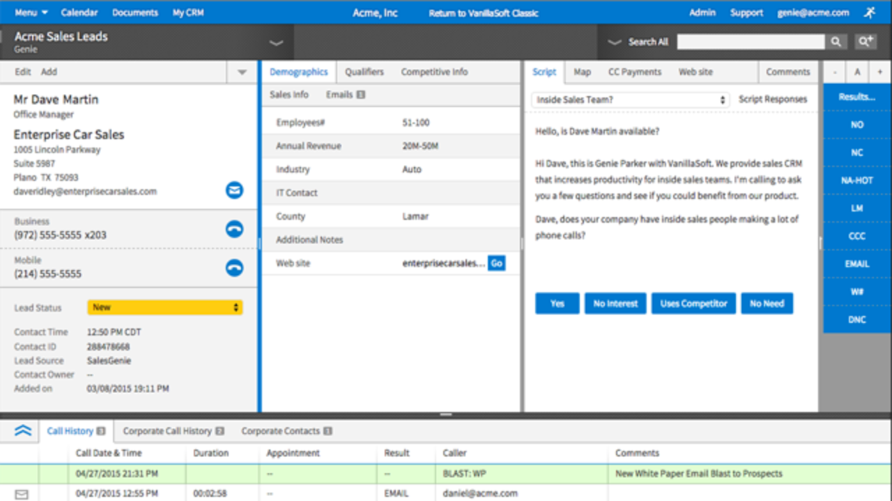
Task: Select the NC result code
Action: pos(857,152)
